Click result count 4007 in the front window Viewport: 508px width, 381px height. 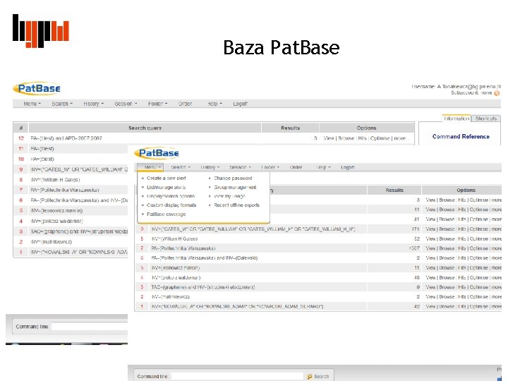(x=414, y=248)
